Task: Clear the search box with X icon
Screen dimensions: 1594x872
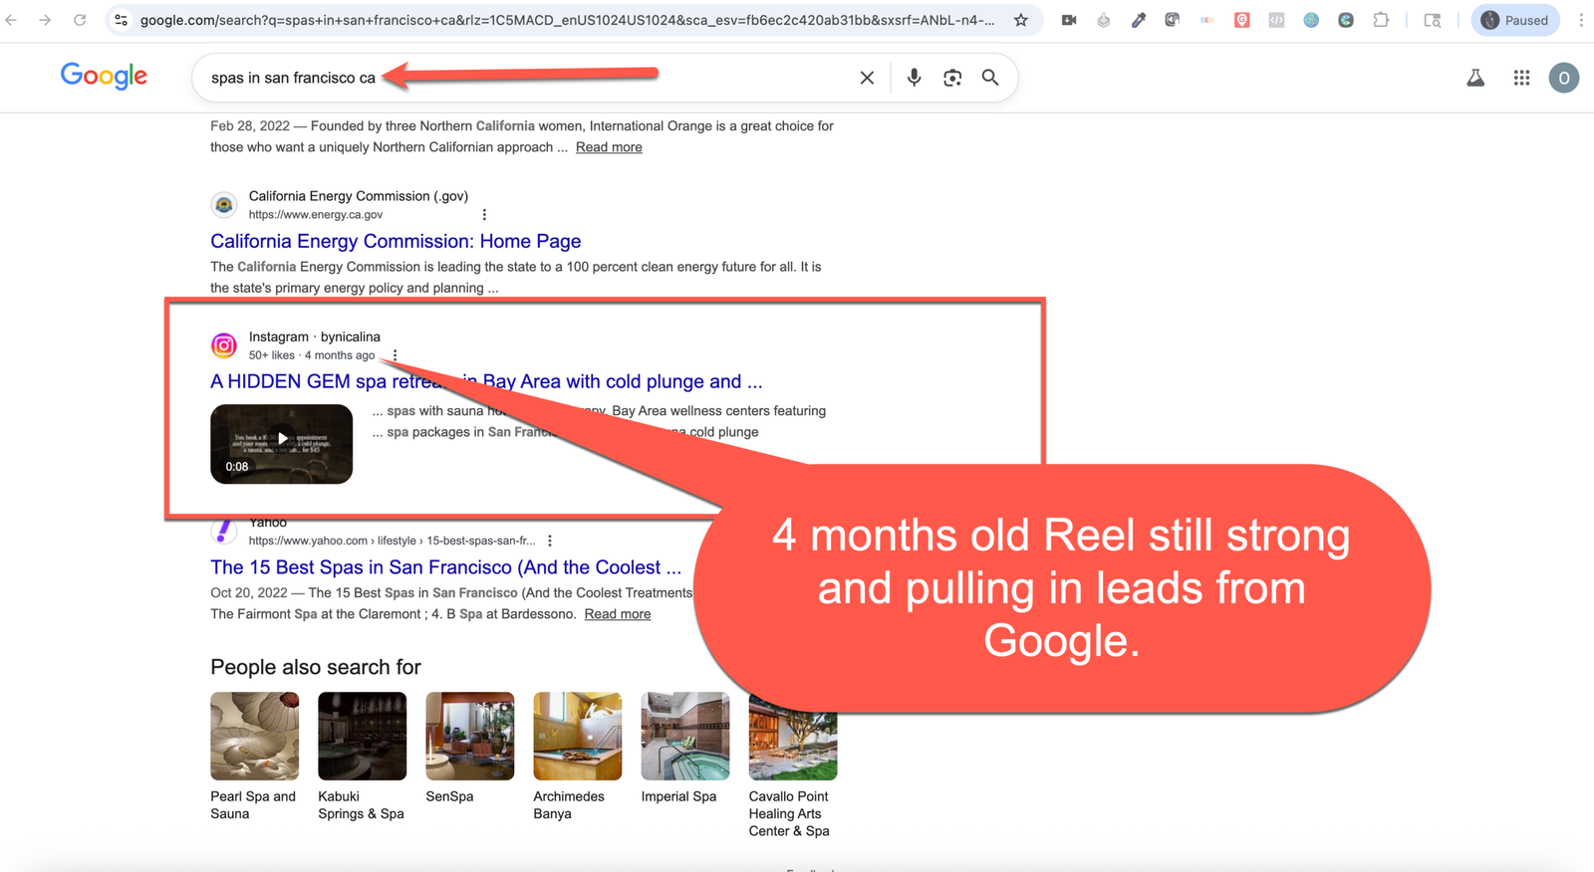Action: [x=867, y=78]
